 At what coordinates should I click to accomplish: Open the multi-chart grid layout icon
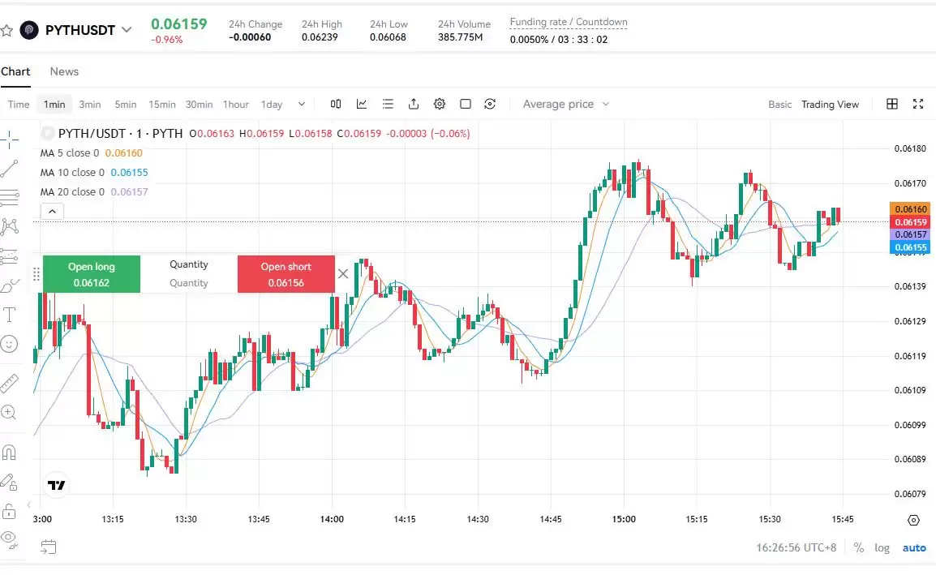(x=892, y=104)
